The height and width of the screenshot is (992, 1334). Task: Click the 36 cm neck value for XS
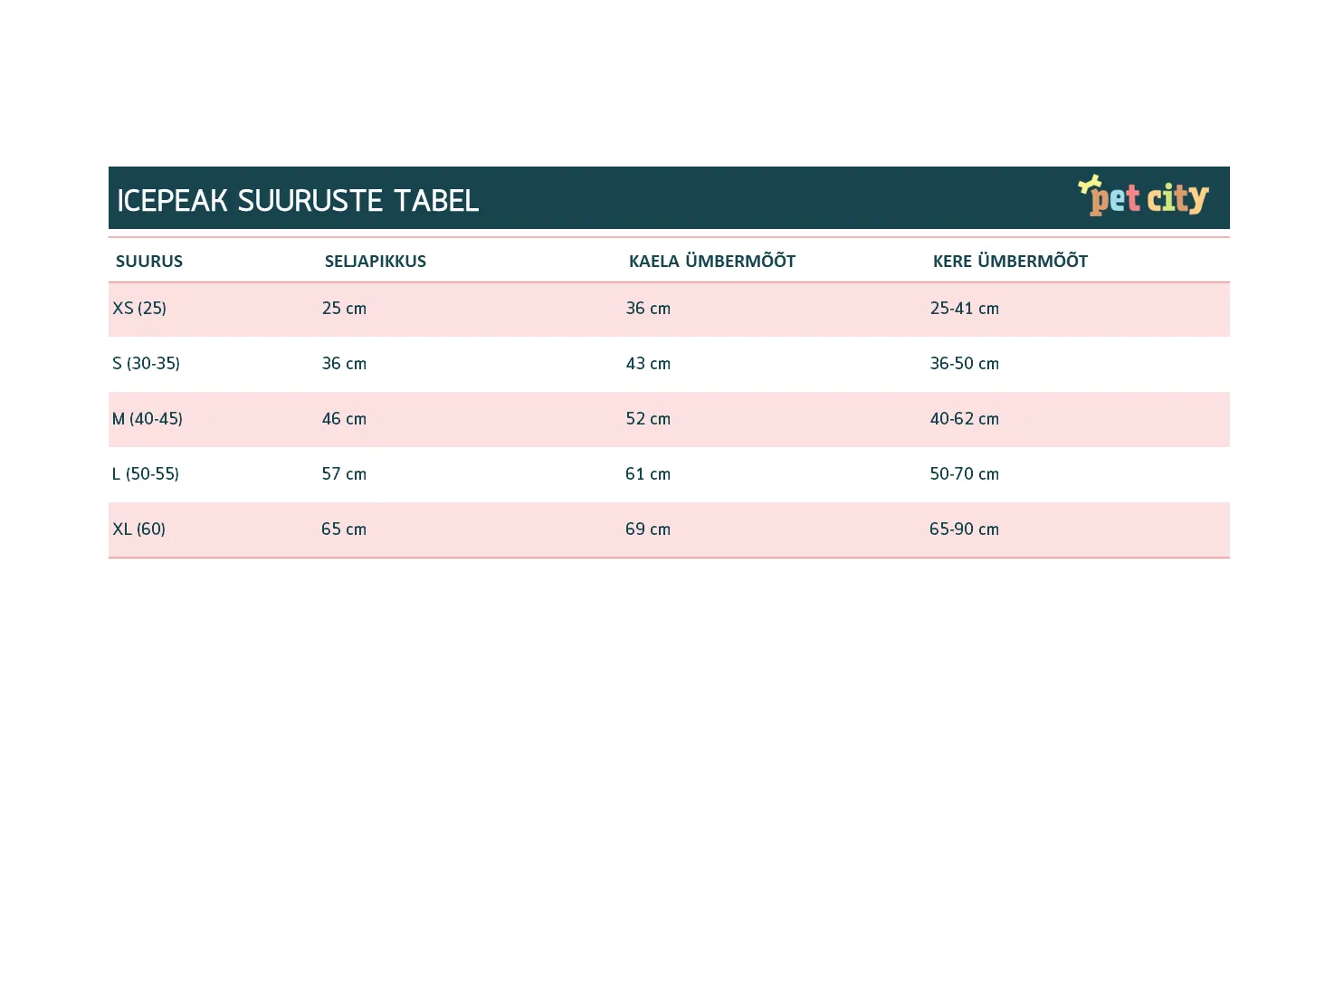click(x=648, y=308)
